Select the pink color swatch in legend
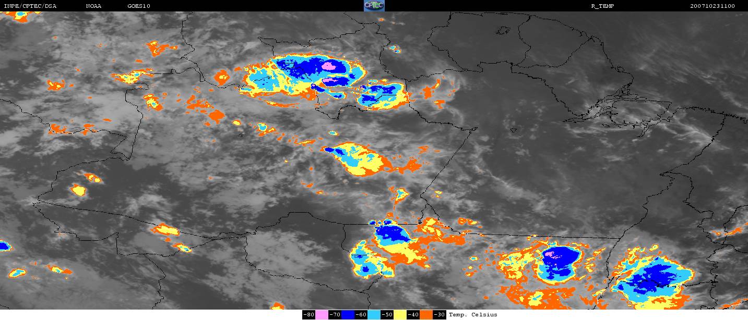Image resolution: width=748 pixels, height=320 pixels. pyautogui.click(x=322, y=315)
